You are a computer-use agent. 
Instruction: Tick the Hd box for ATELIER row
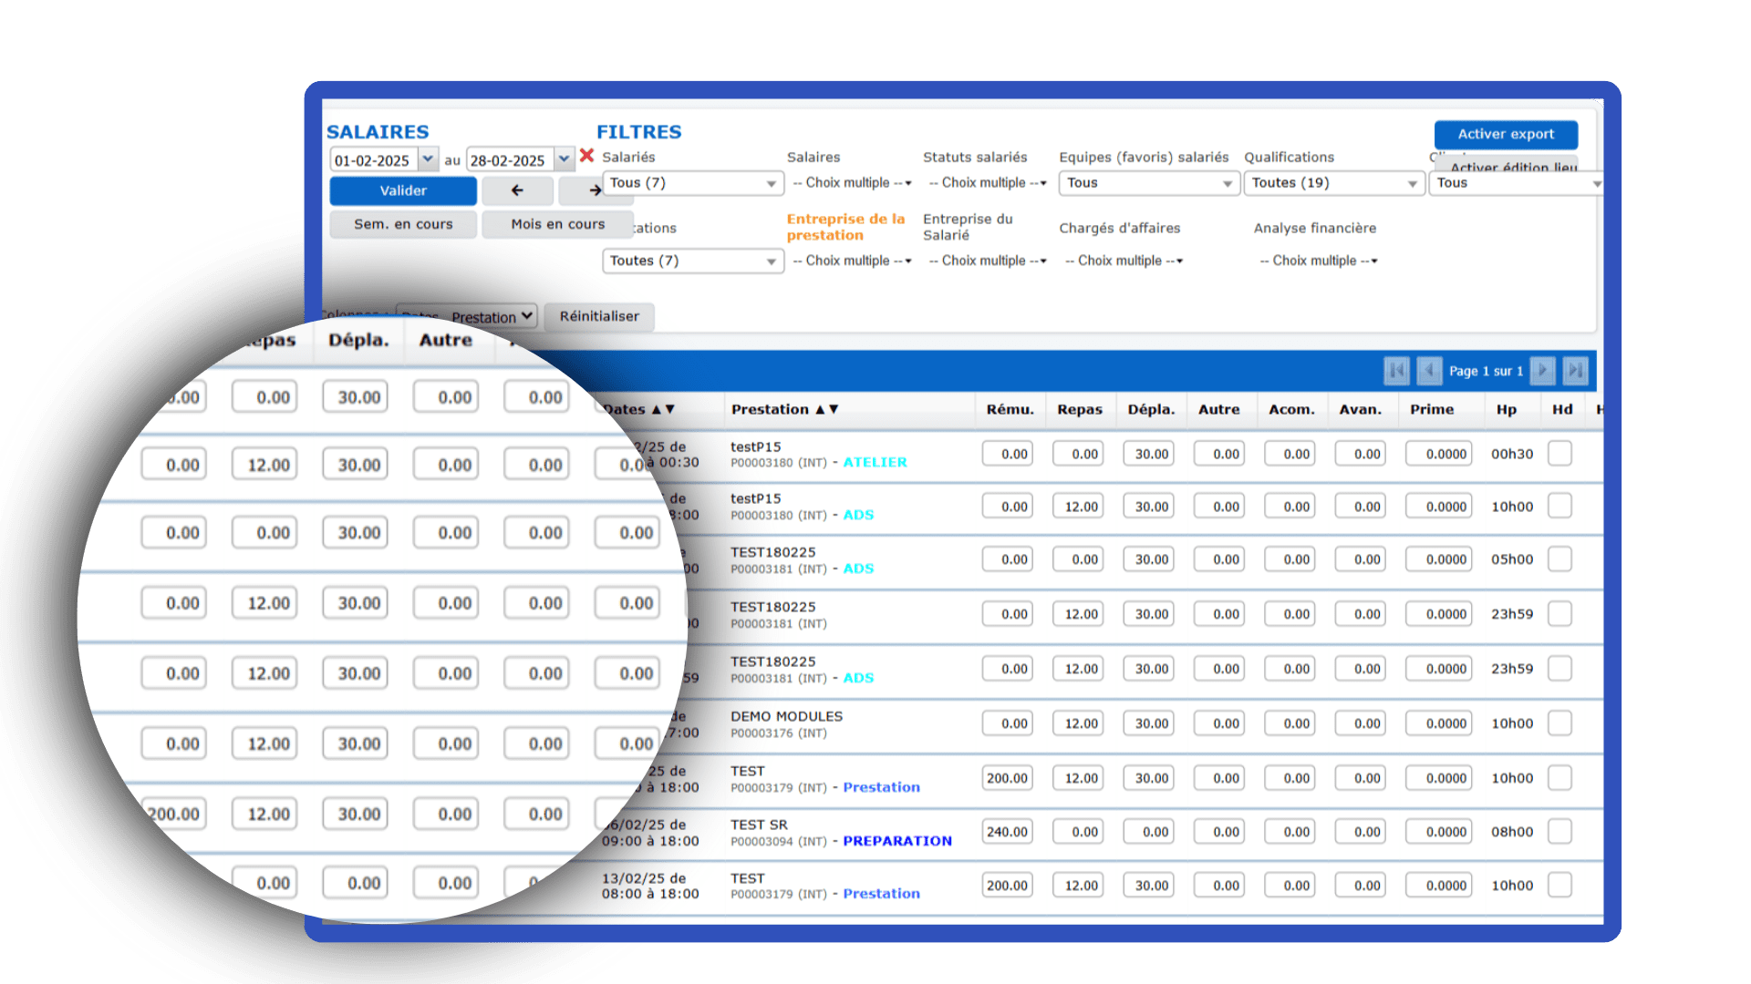coord(1559,454)
